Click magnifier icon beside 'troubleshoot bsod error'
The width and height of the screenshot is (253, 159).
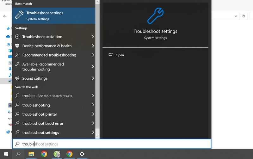click(17, 123)
